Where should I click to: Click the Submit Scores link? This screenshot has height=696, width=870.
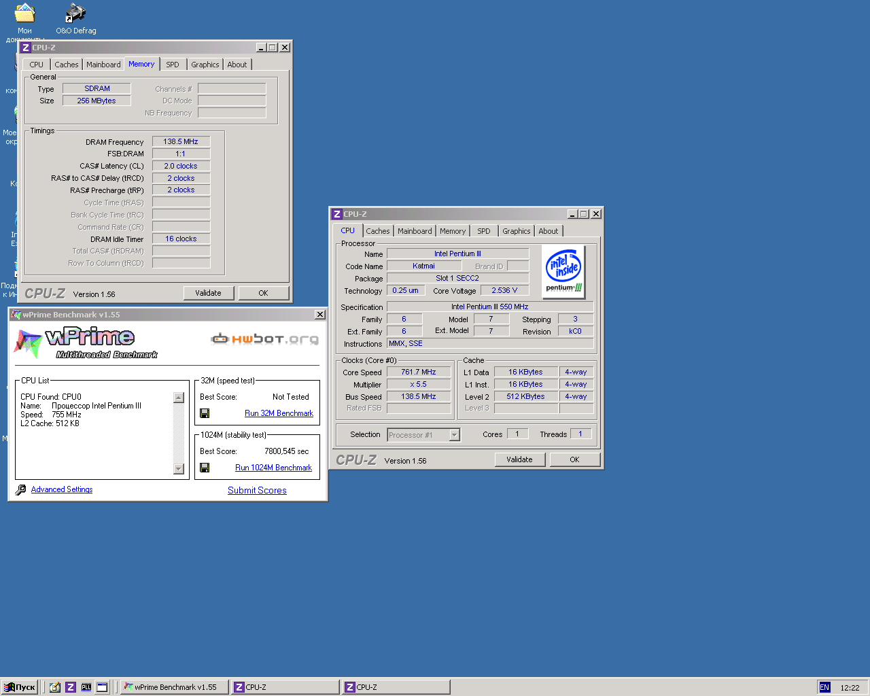[x=257, y=490]
